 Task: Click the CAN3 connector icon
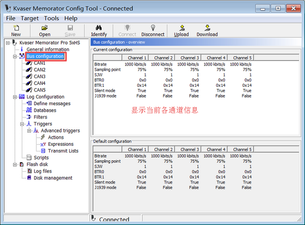[x=29, y=77]
